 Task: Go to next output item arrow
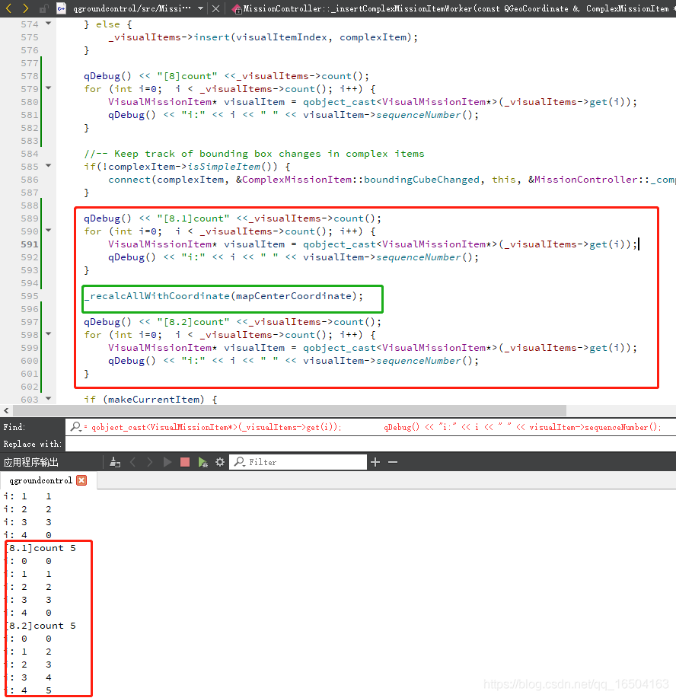pyautogui.click(x=150, y=462)
